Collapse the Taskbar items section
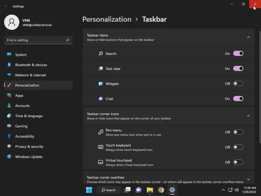Viewport: 261px width, 196px height. [x=248, y=37]
